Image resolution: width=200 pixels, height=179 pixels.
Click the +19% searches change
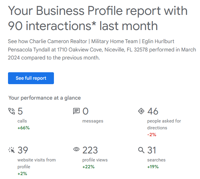coord(153,167)
